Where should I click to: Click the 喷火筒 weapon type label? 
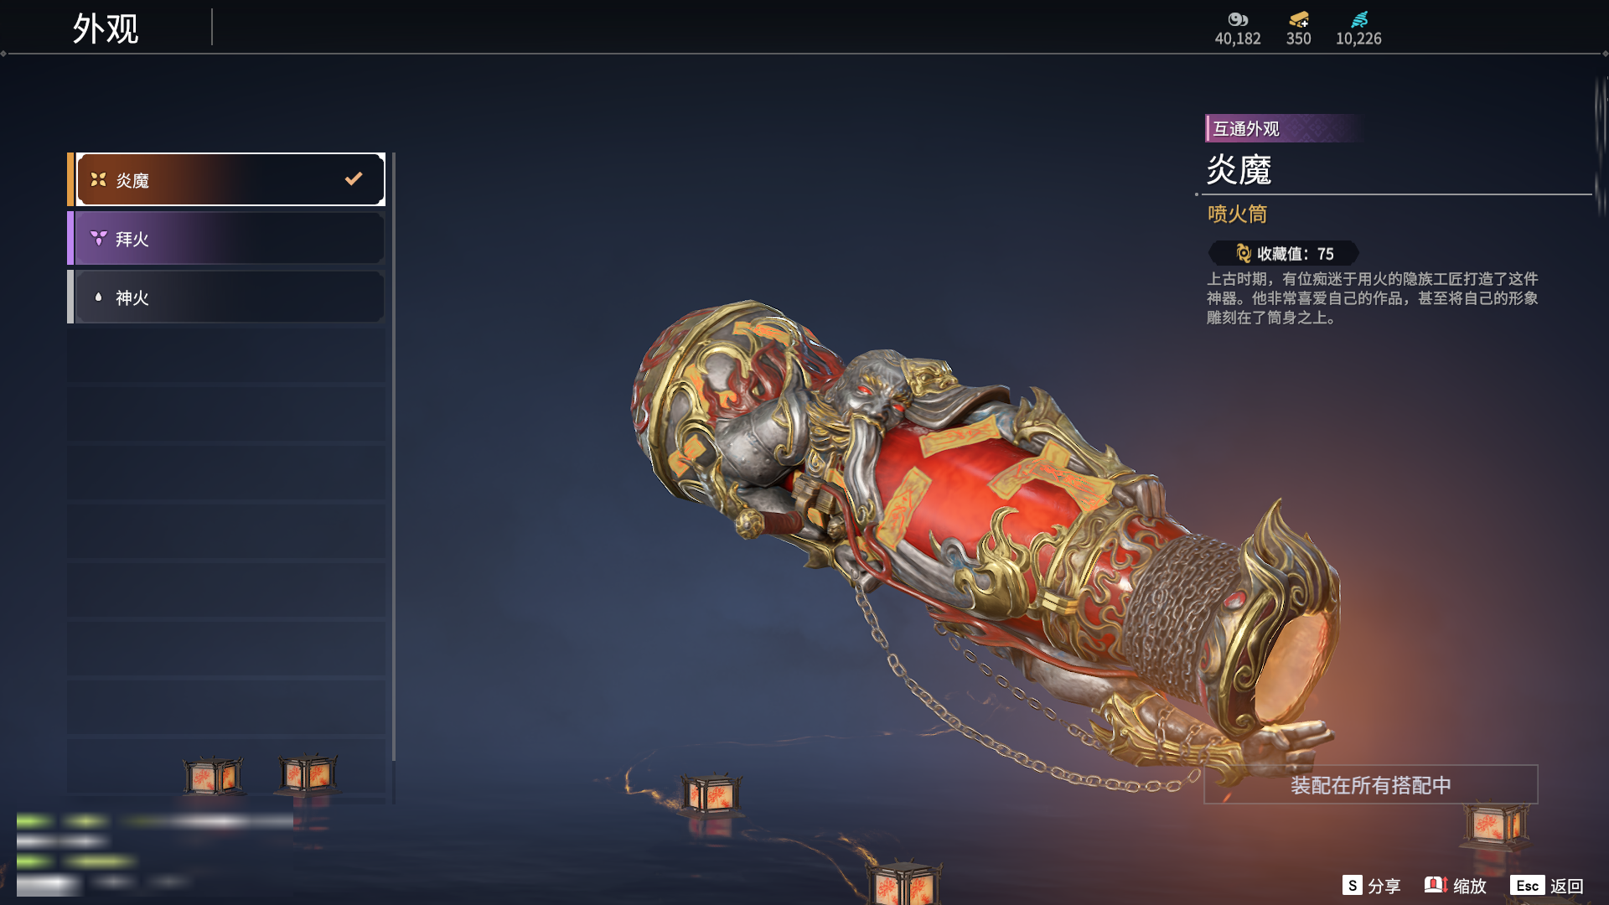pos(1237,214)
